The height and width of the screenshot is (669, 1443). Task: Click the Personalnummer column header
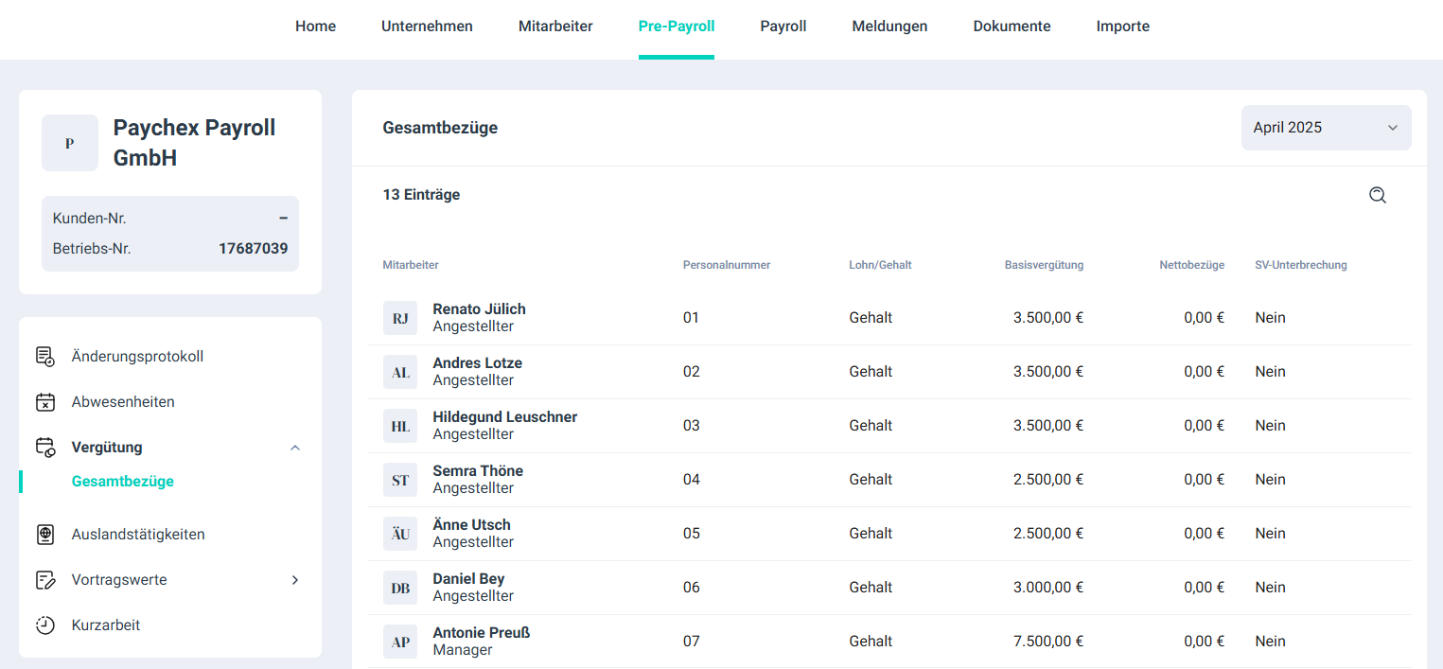tap(727, 265)
